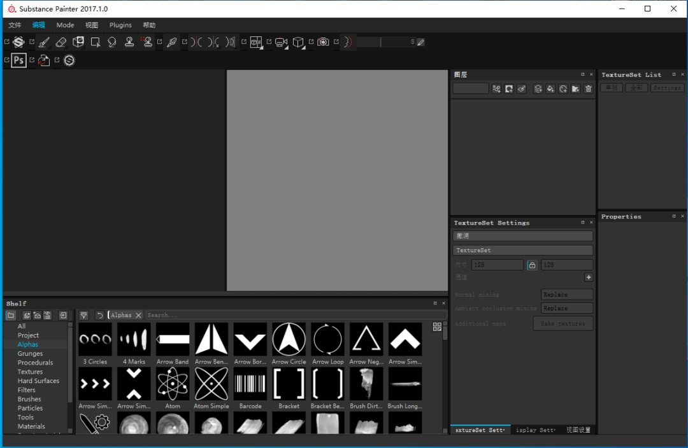The width and height of the screenshot is (688, 448).
Task: Open the TextureSet dropdown
Action: click(523, 250)
